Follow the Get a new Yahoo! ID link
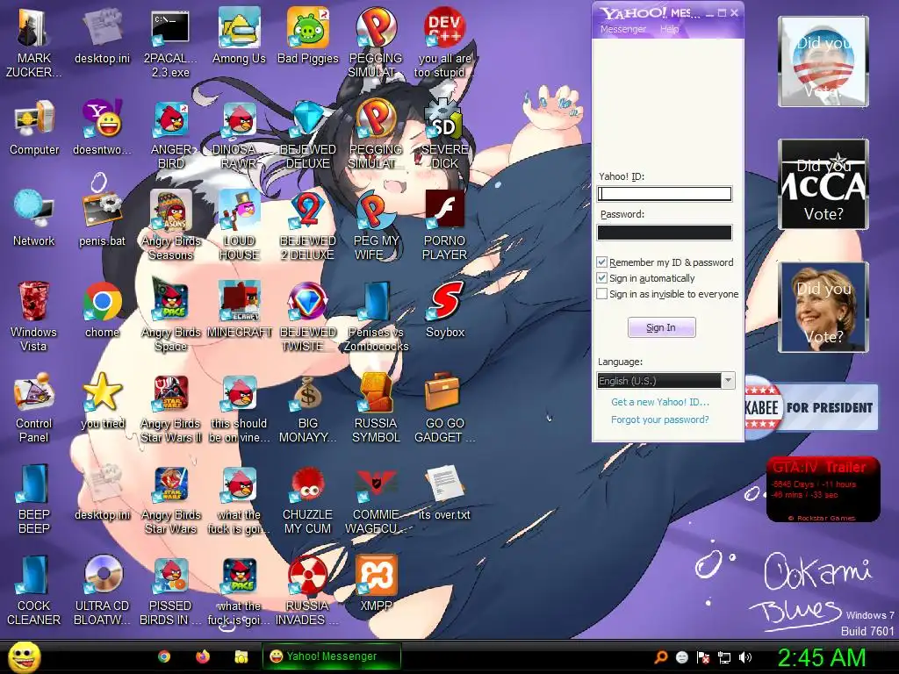899x674 pixels. tap(660, 402)
